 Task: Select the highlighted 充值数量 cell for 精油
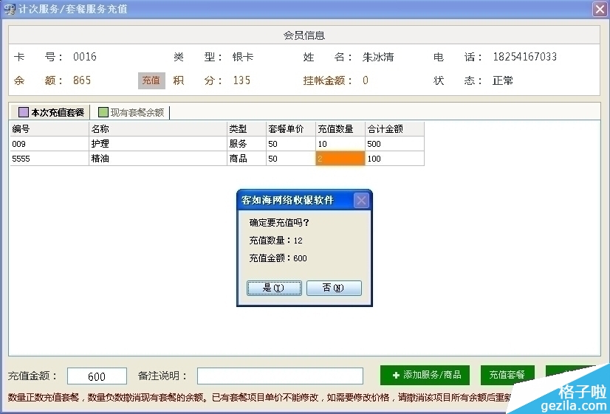(340, 159)
